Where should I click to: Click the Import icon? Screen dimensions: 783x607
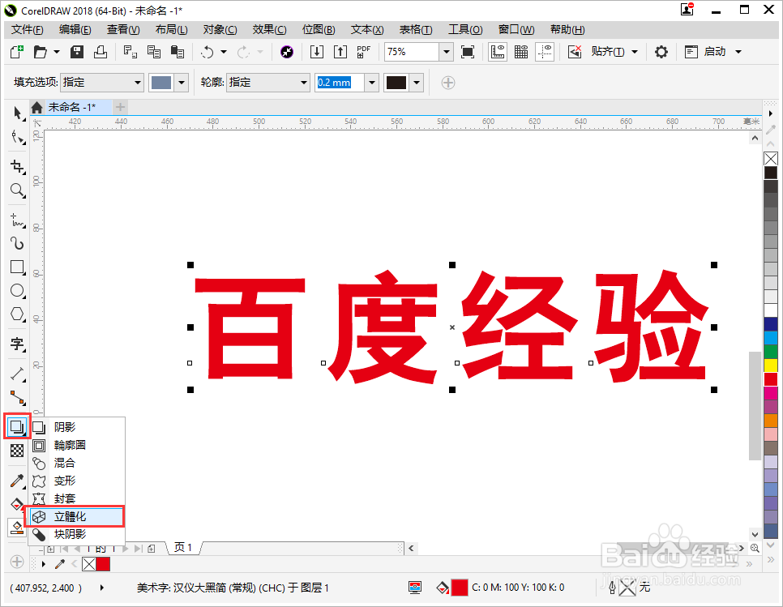click(317, 51)
